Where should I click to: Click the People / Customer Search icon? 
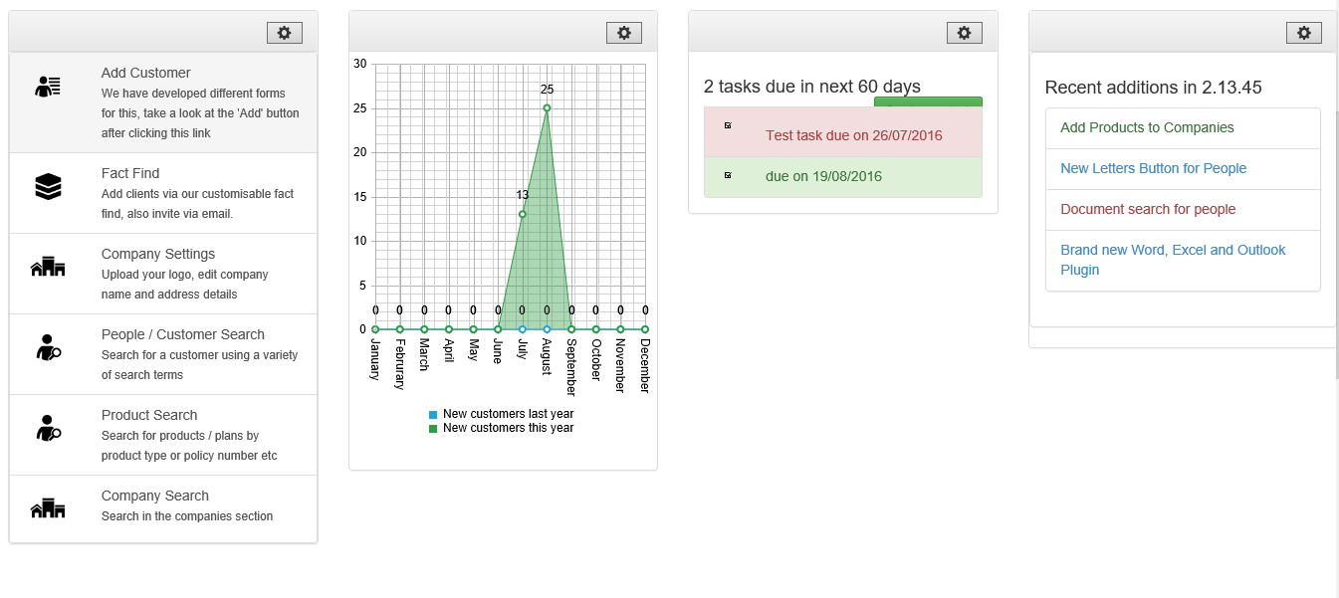pyautogui.click(x=48, y=347)
